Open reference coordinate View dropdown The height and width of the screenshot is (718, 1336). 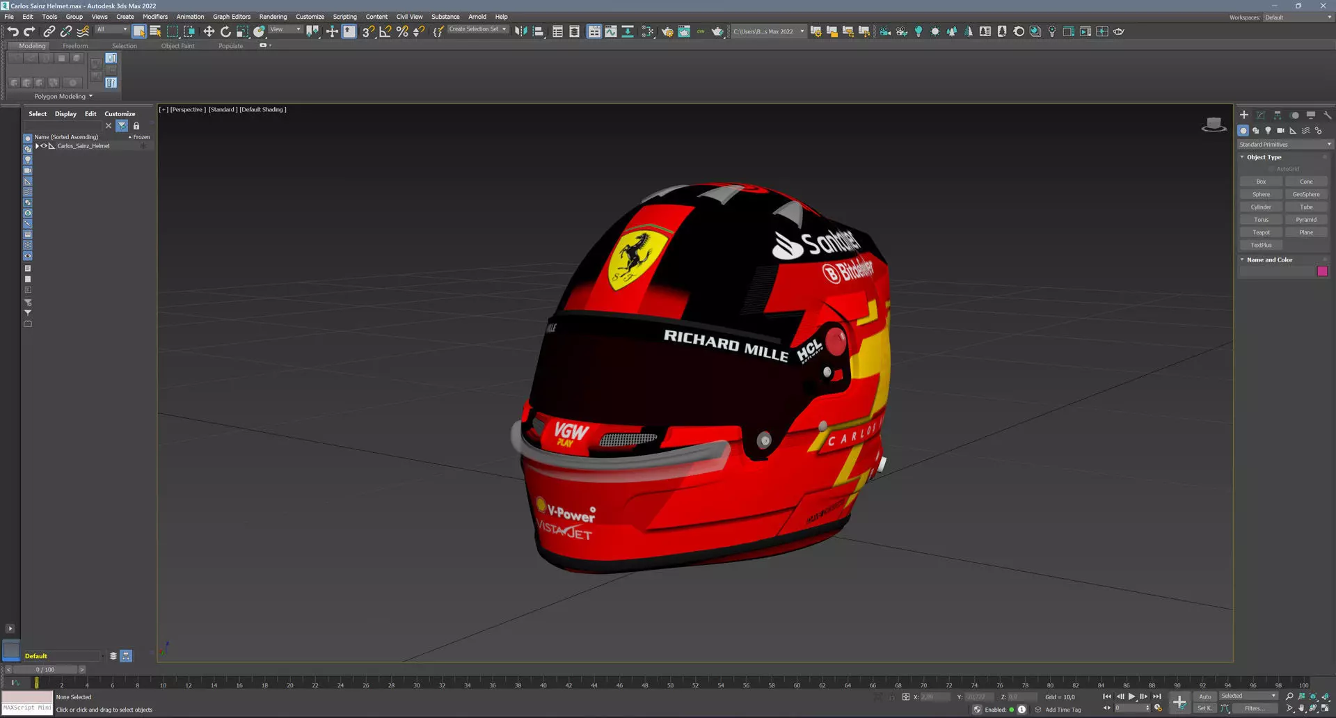point(285,29)
